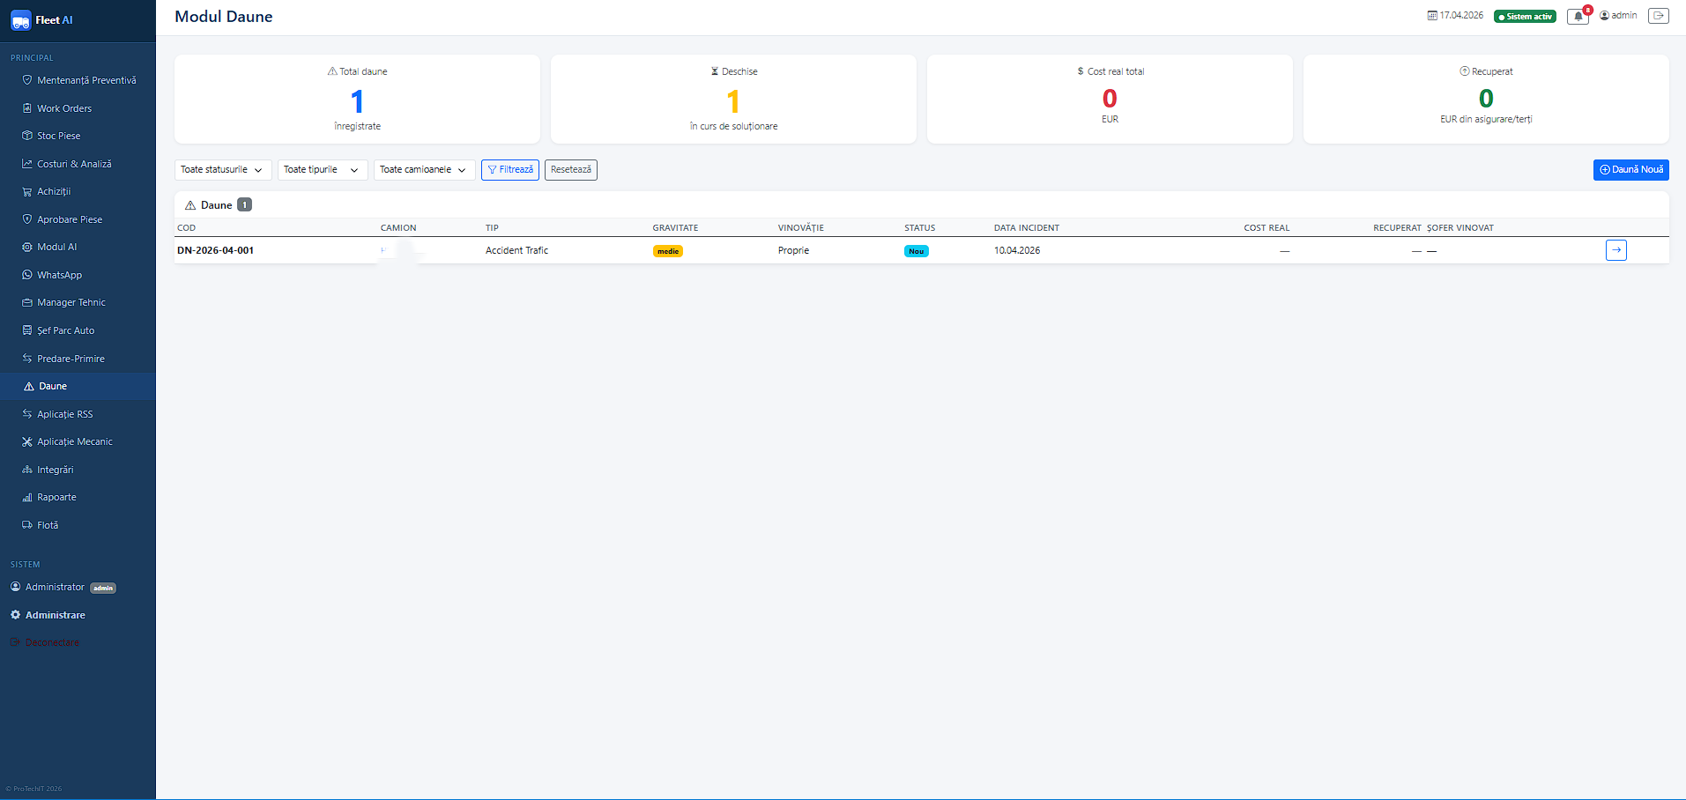
Task: Click the admin user icon in header
Action: pyautogui.click(x=1605, y=16)
